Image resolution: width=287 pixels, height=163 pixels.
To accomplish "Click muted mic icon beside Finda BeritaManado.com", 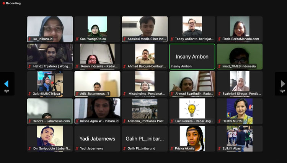I will click(x=220, y=39).
